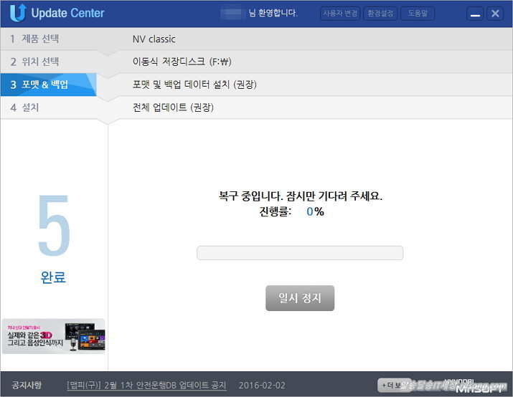The width and height of the screenshot is (513, 397).
Task: Click the 완료 label
Action: (53, 277)
